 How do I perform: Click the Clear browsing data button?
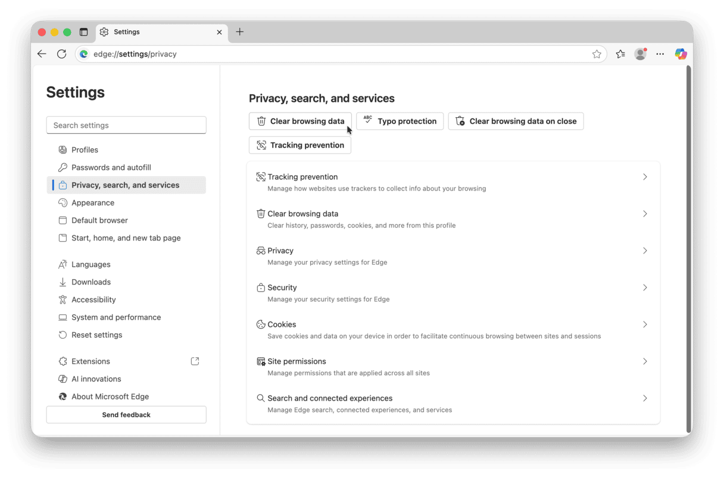(x=300, y=121)
